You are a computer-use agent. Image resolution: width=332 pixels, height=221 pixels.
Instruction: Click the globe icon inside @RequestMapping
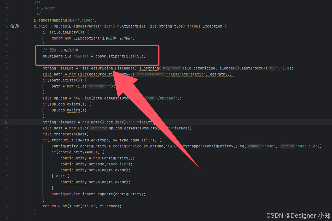point(71,20)
